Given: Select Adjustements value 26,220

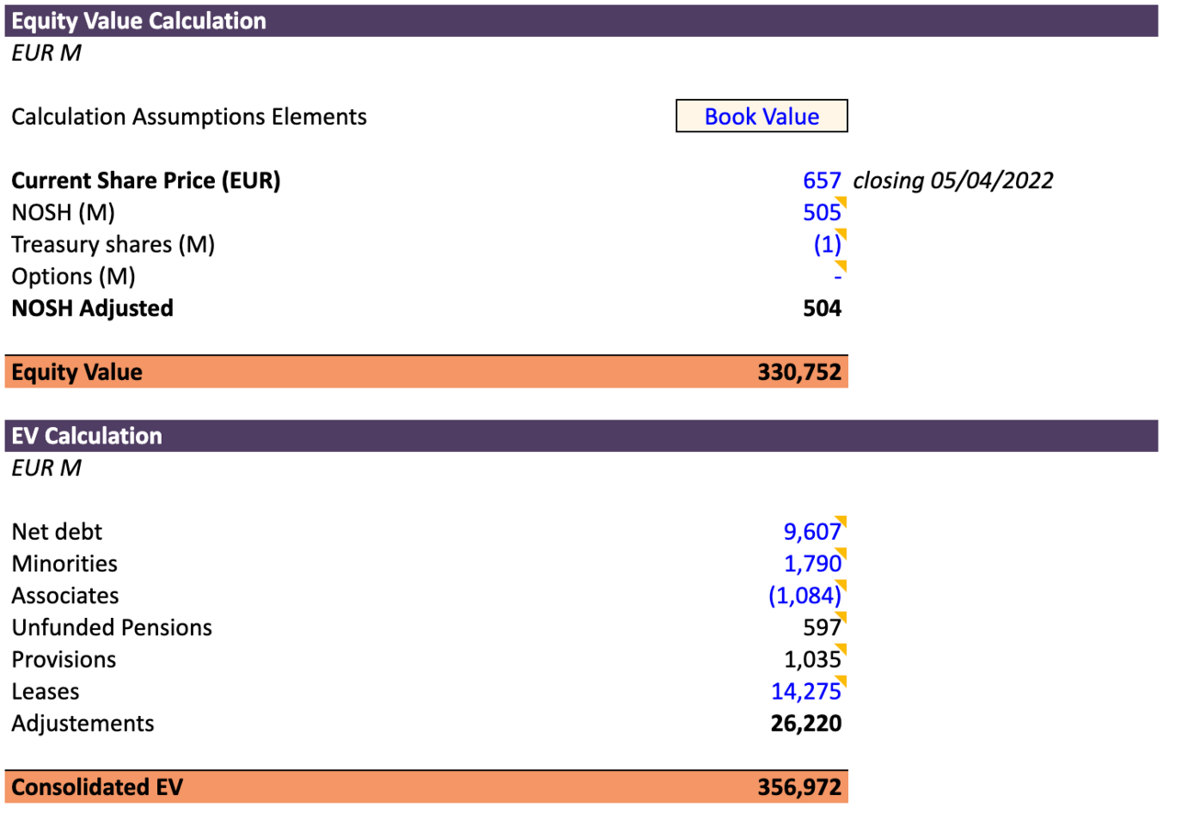Looking at the screenshot, I should click(x=807, y=724).
